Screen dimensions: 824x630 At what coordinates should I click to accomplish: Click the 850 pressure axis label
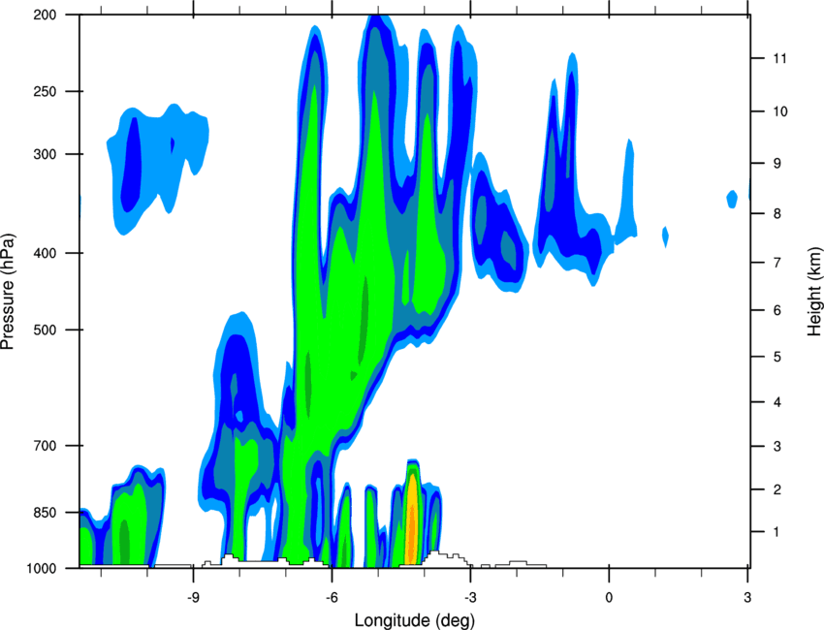click(45, 513)
